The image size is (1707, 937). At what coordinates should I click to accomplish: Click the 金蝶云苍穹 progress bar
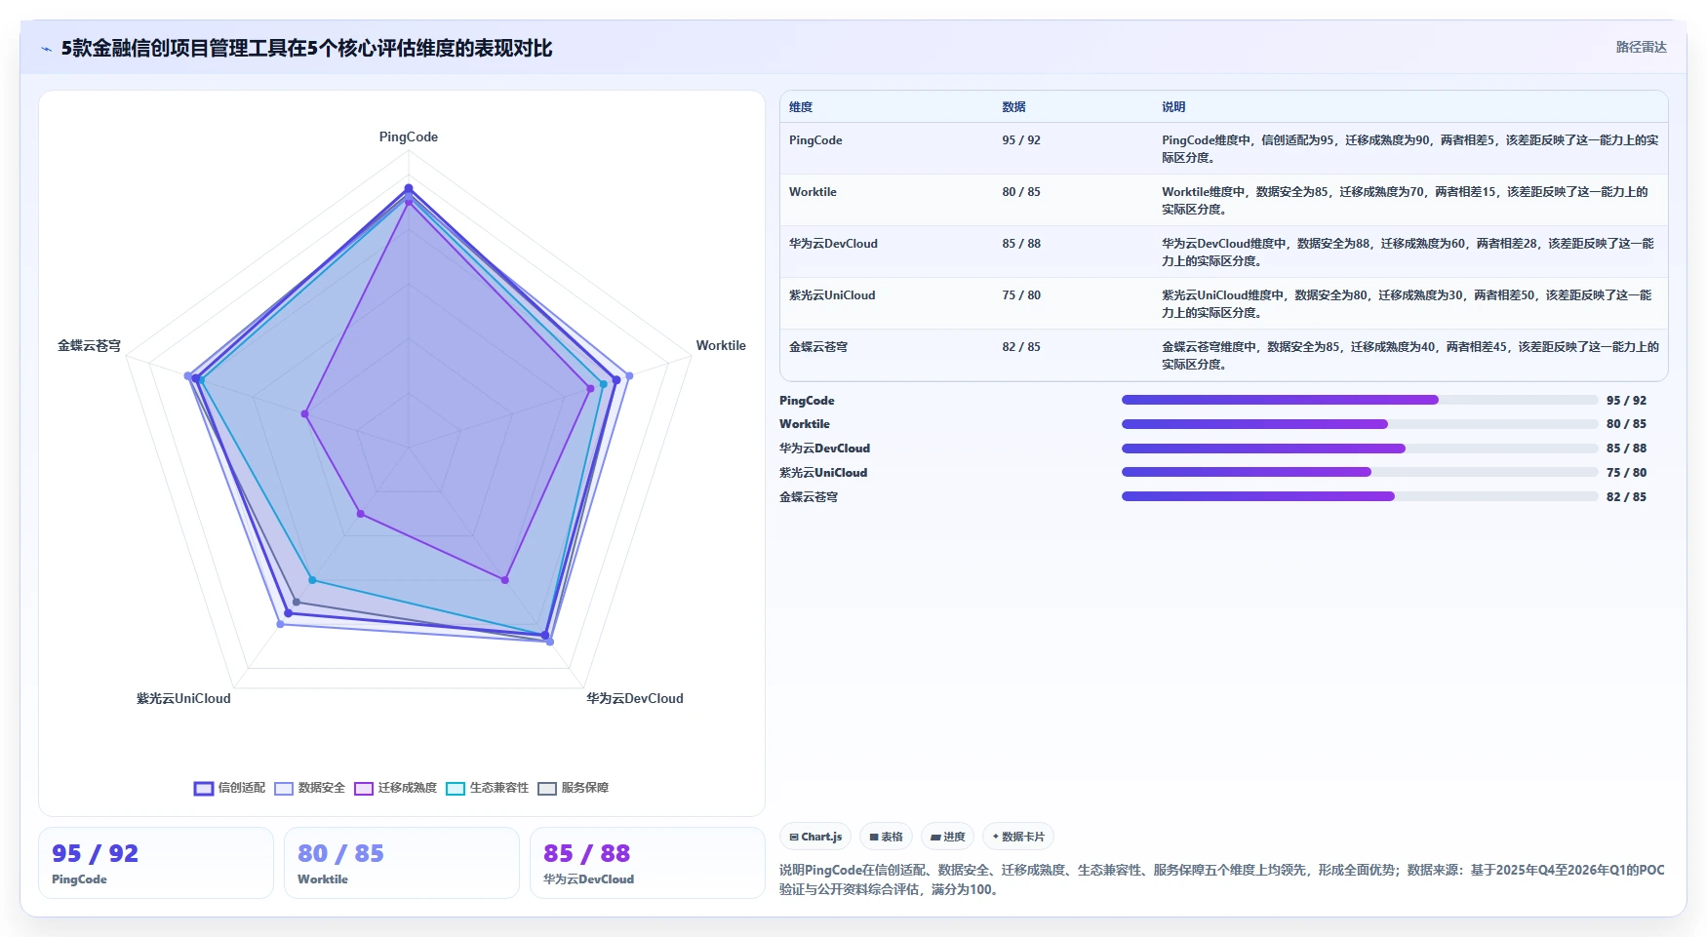(1360, 496)
